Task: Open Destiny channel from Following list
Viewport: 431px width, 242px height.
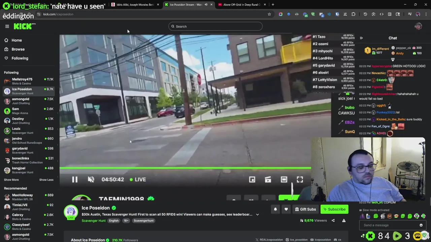Action: [x=29, y=121]
